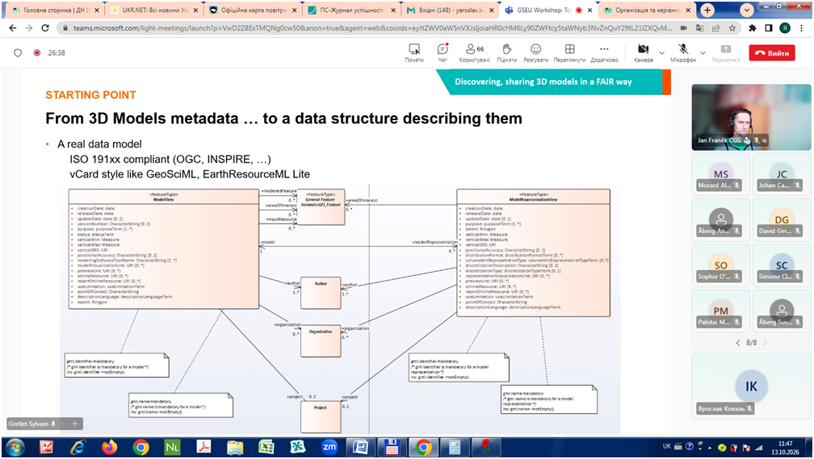Leave the meeting with Вийти button
Viewport: 814px width, 459px height.
772,53
